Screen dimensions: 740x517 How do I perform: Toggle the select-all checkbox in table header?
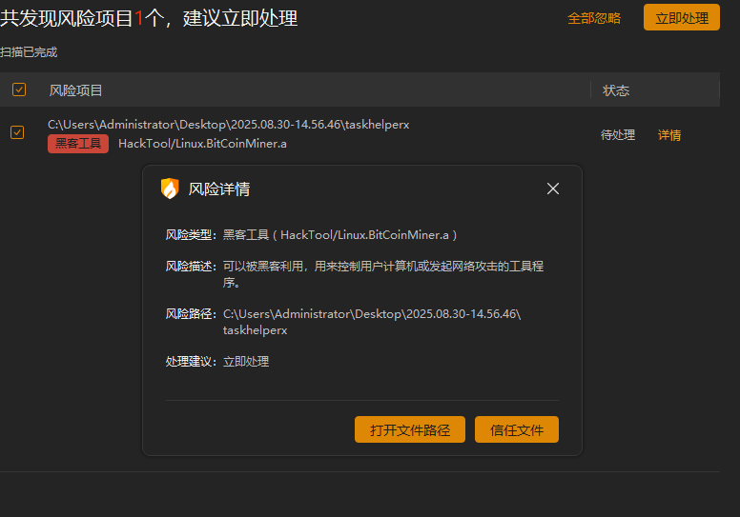click(x=19, y=89)
